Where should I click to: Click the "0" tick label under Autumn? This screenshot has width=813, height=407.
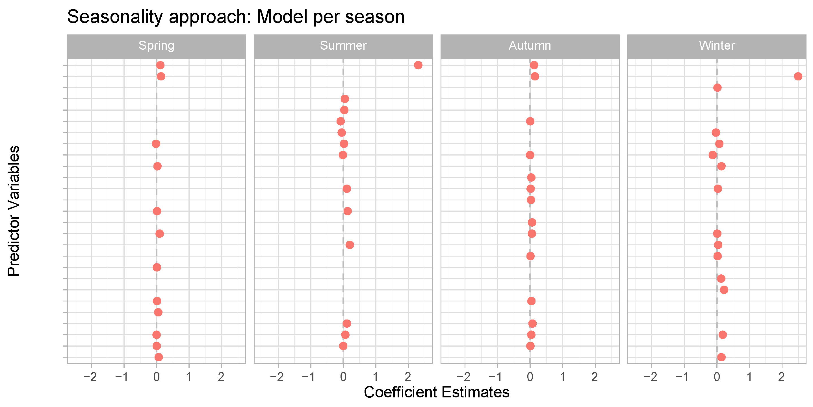[530, 377]
